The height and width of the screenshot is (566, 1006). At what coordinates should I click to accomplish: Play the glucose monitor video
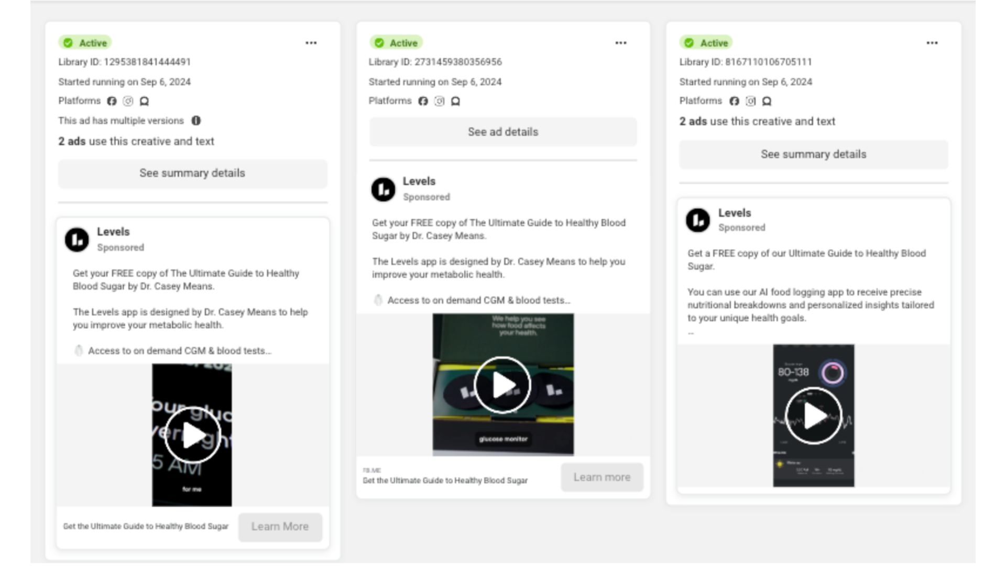[502, 385]
